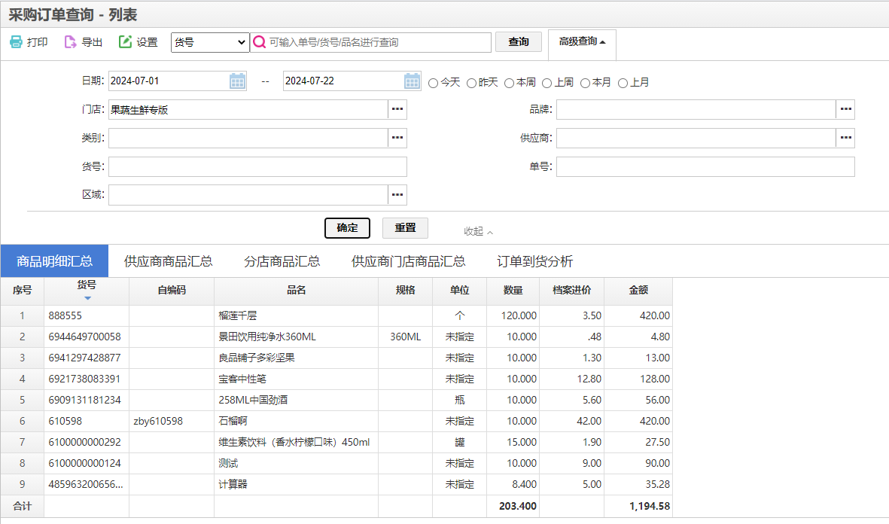Click the 单号 filter input field
Viewport: 889px width, 524px height.
tap(706, 166)
